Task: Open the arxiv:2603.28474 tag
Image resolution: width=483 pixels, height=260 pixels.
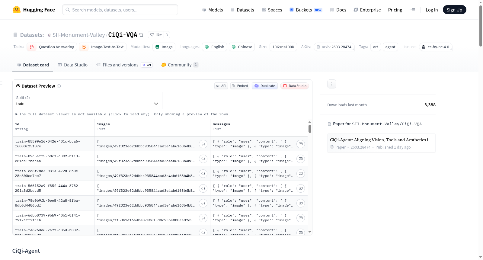Action: (334, 47)
